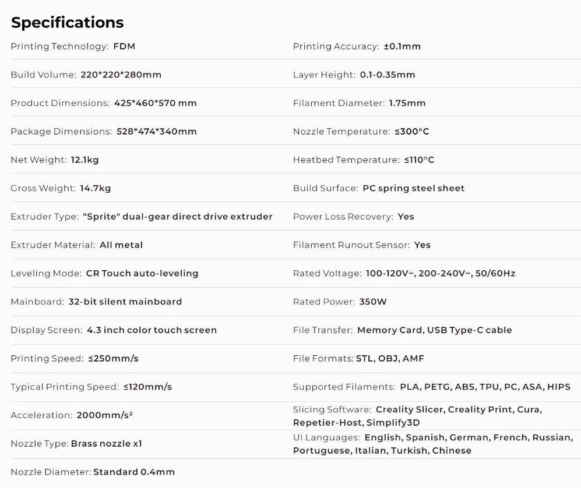This screenshot has width=581, height=488.
Task: Select the "Sprite" dual-gear extruder text
Action: [178, 217]
